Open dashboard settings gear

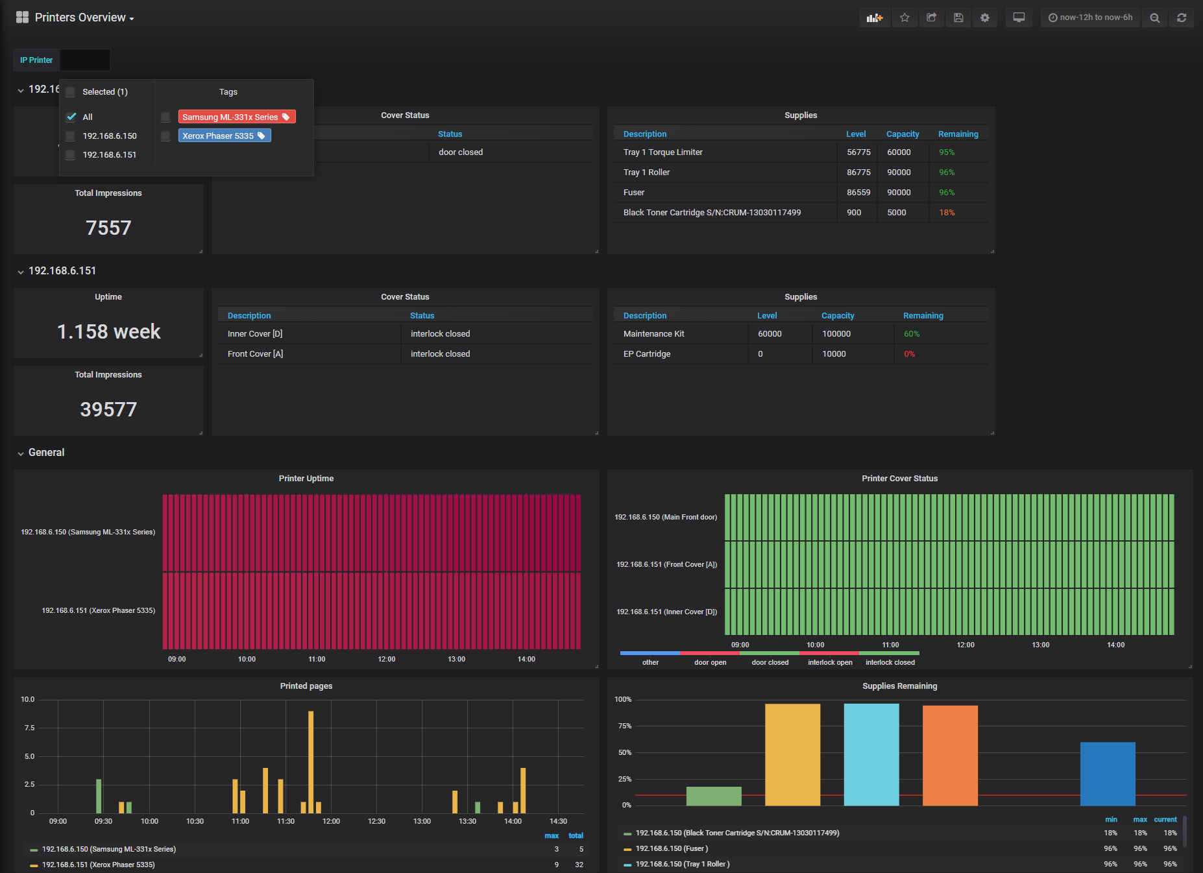(x=985, y=18)
